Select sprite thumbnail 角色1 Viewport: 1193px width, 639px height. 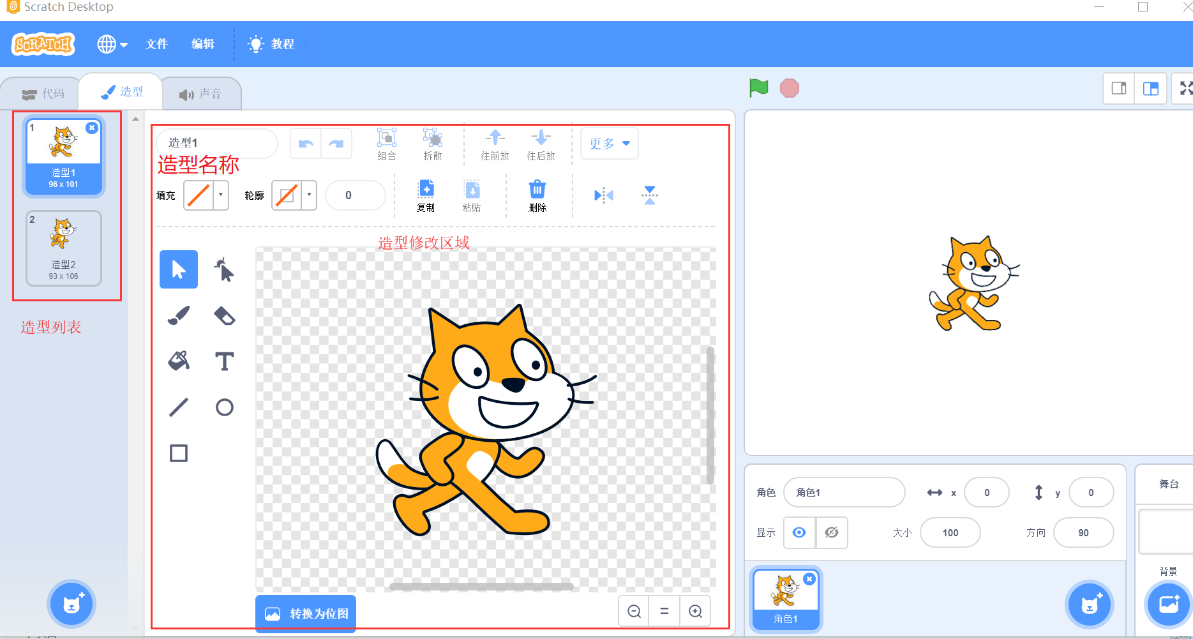pos(786,599)
